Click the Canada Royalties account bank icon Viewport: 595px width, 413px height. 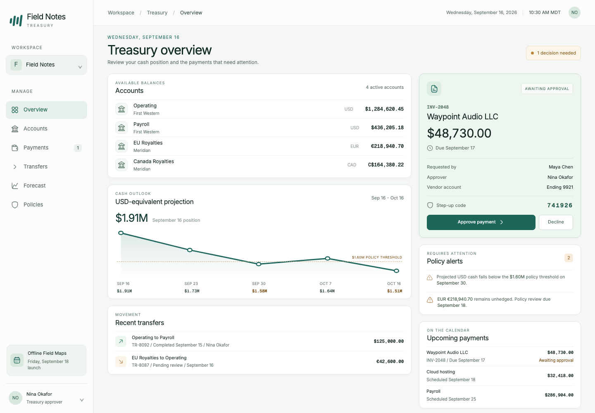[121, 165]
